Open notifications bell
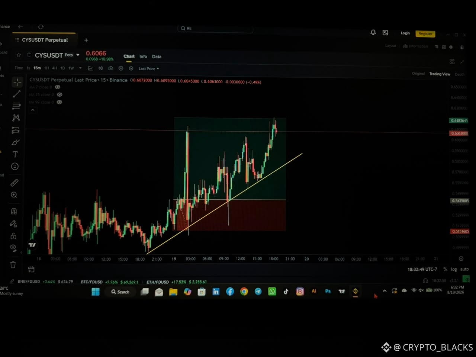Screen dimensions: 476x357 [x=373, y=33]
